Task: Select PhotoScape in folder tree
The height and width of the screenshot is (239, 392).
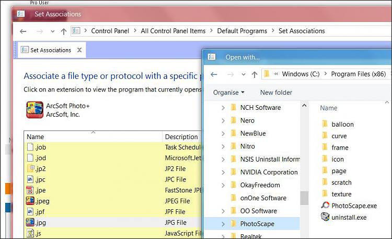Action: [x=257, y=224]
